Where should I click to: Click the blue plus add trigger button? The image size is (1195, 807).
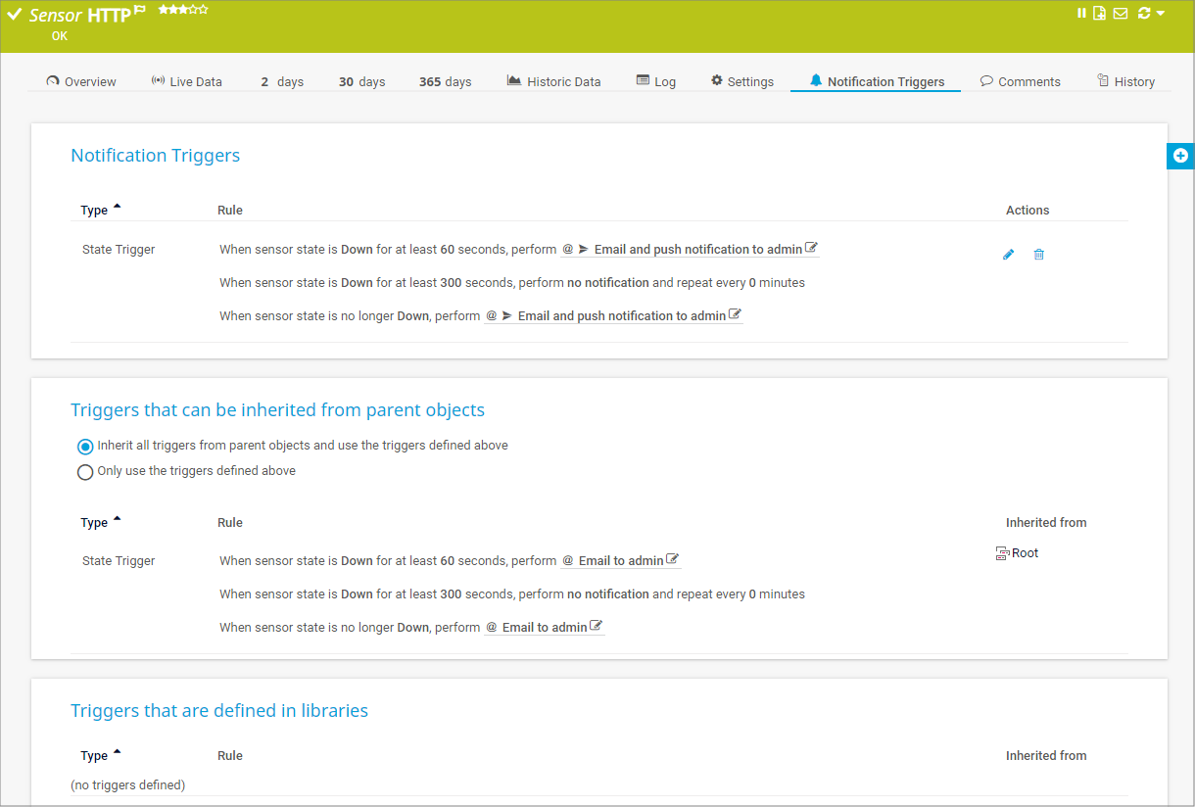[1180, 156]
